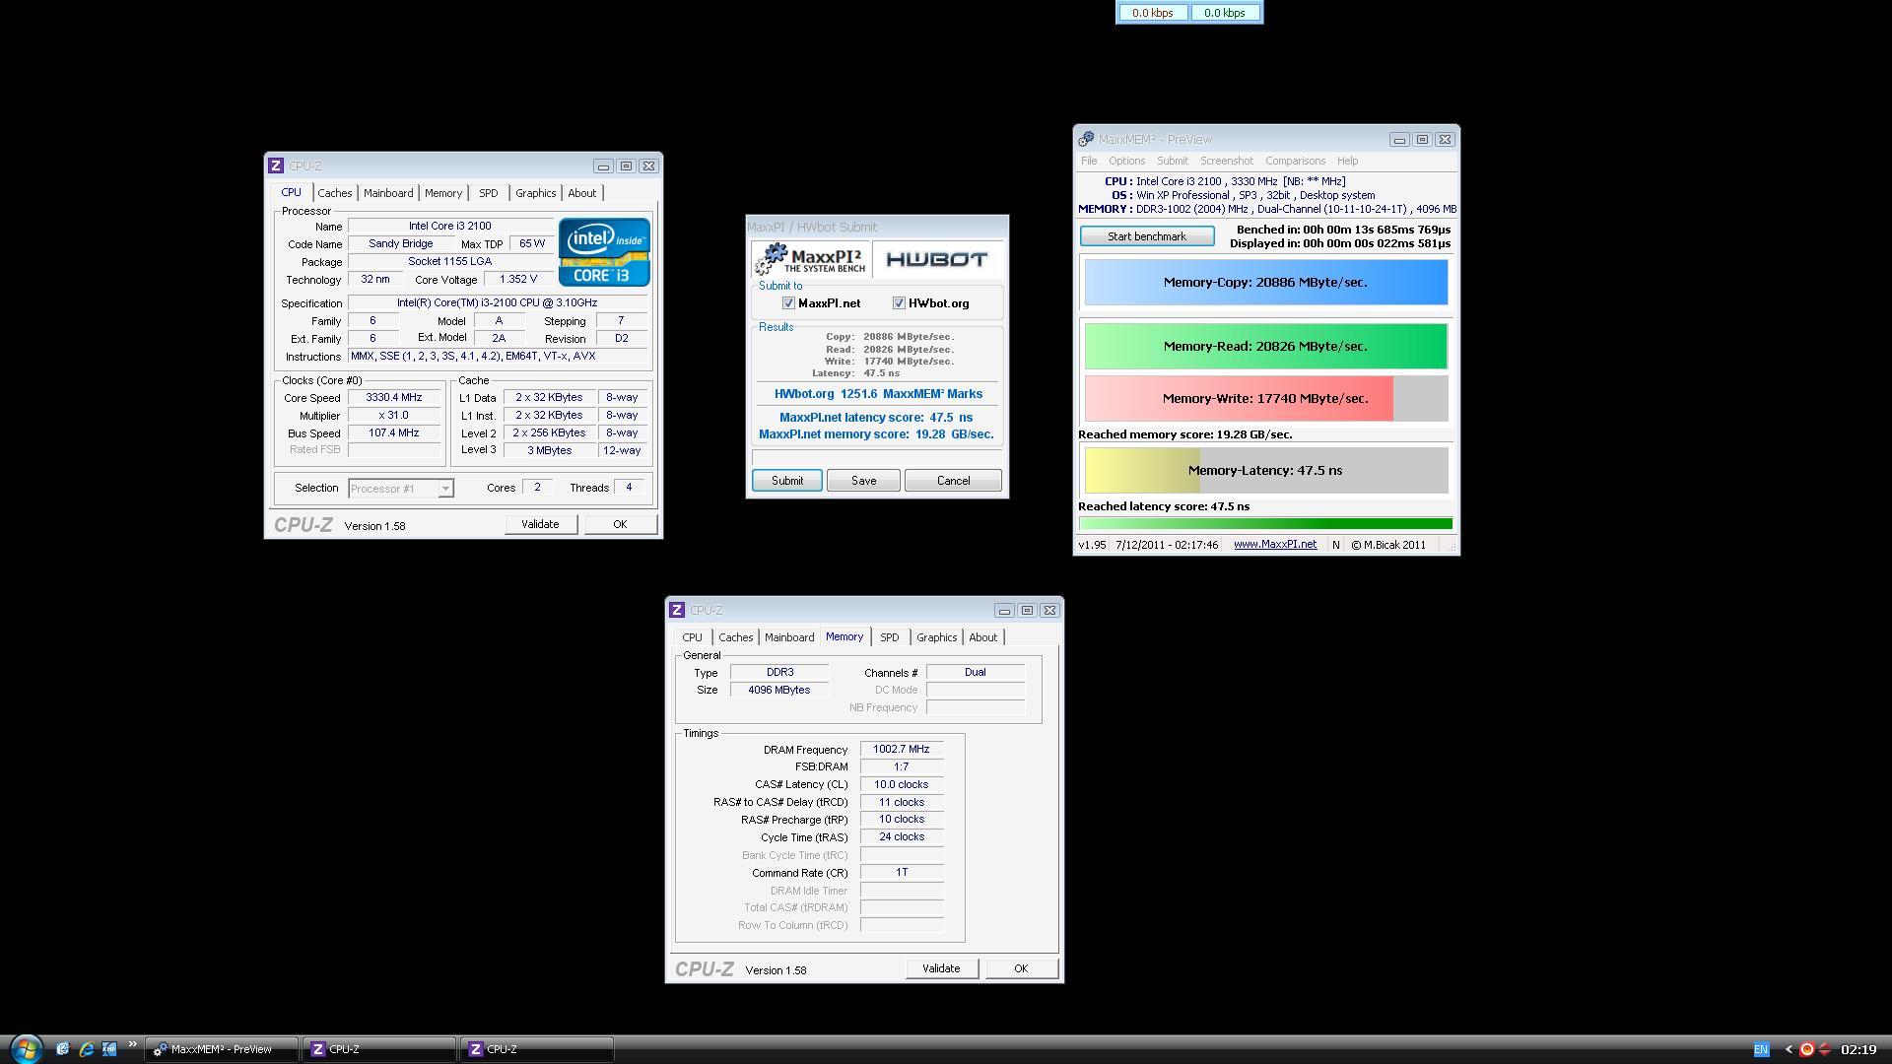Open the Caches tab in upper CPU-Z window
Viewport: 1892px width, 1064px height.
[335, 193]
